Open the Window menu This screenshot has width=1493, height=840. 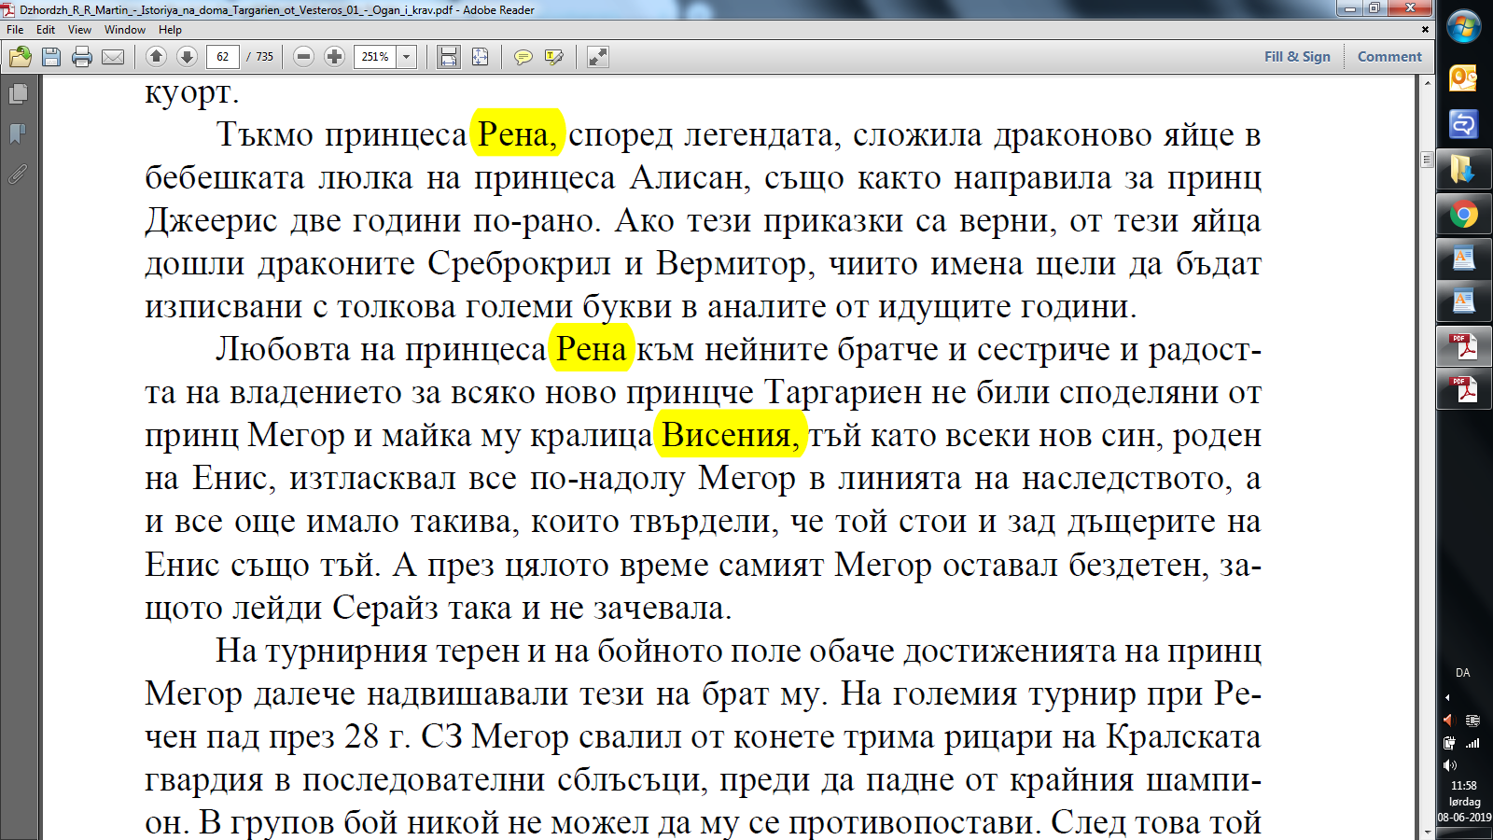point(125,30)
